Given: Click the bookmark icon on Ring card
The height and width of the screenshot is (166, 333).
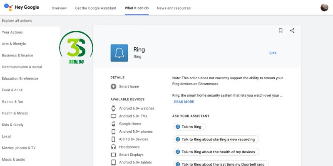Looking at the screenshot, I should tap(281, 30).
